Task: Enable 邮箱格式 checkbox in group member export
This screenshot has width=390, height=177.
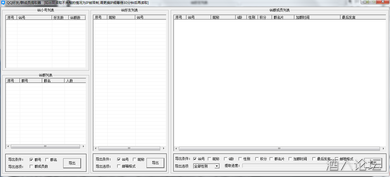Action: click(337, 159)
